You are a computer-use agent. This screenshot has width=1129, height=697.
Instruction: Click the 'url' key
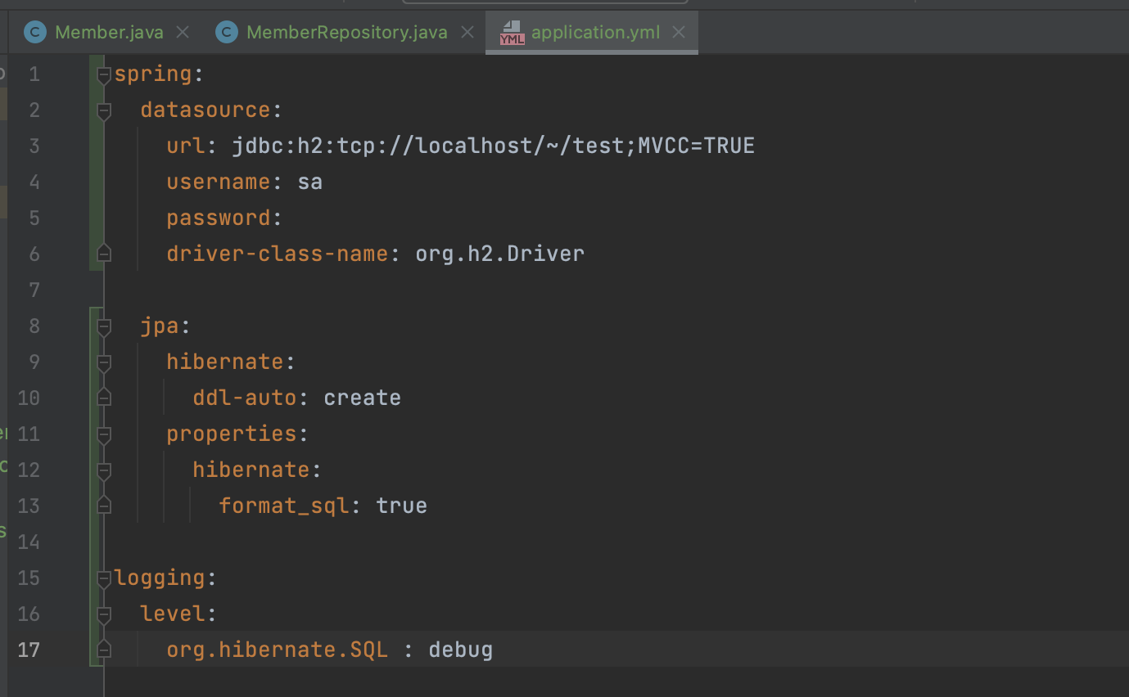click(x=186, y=146)
